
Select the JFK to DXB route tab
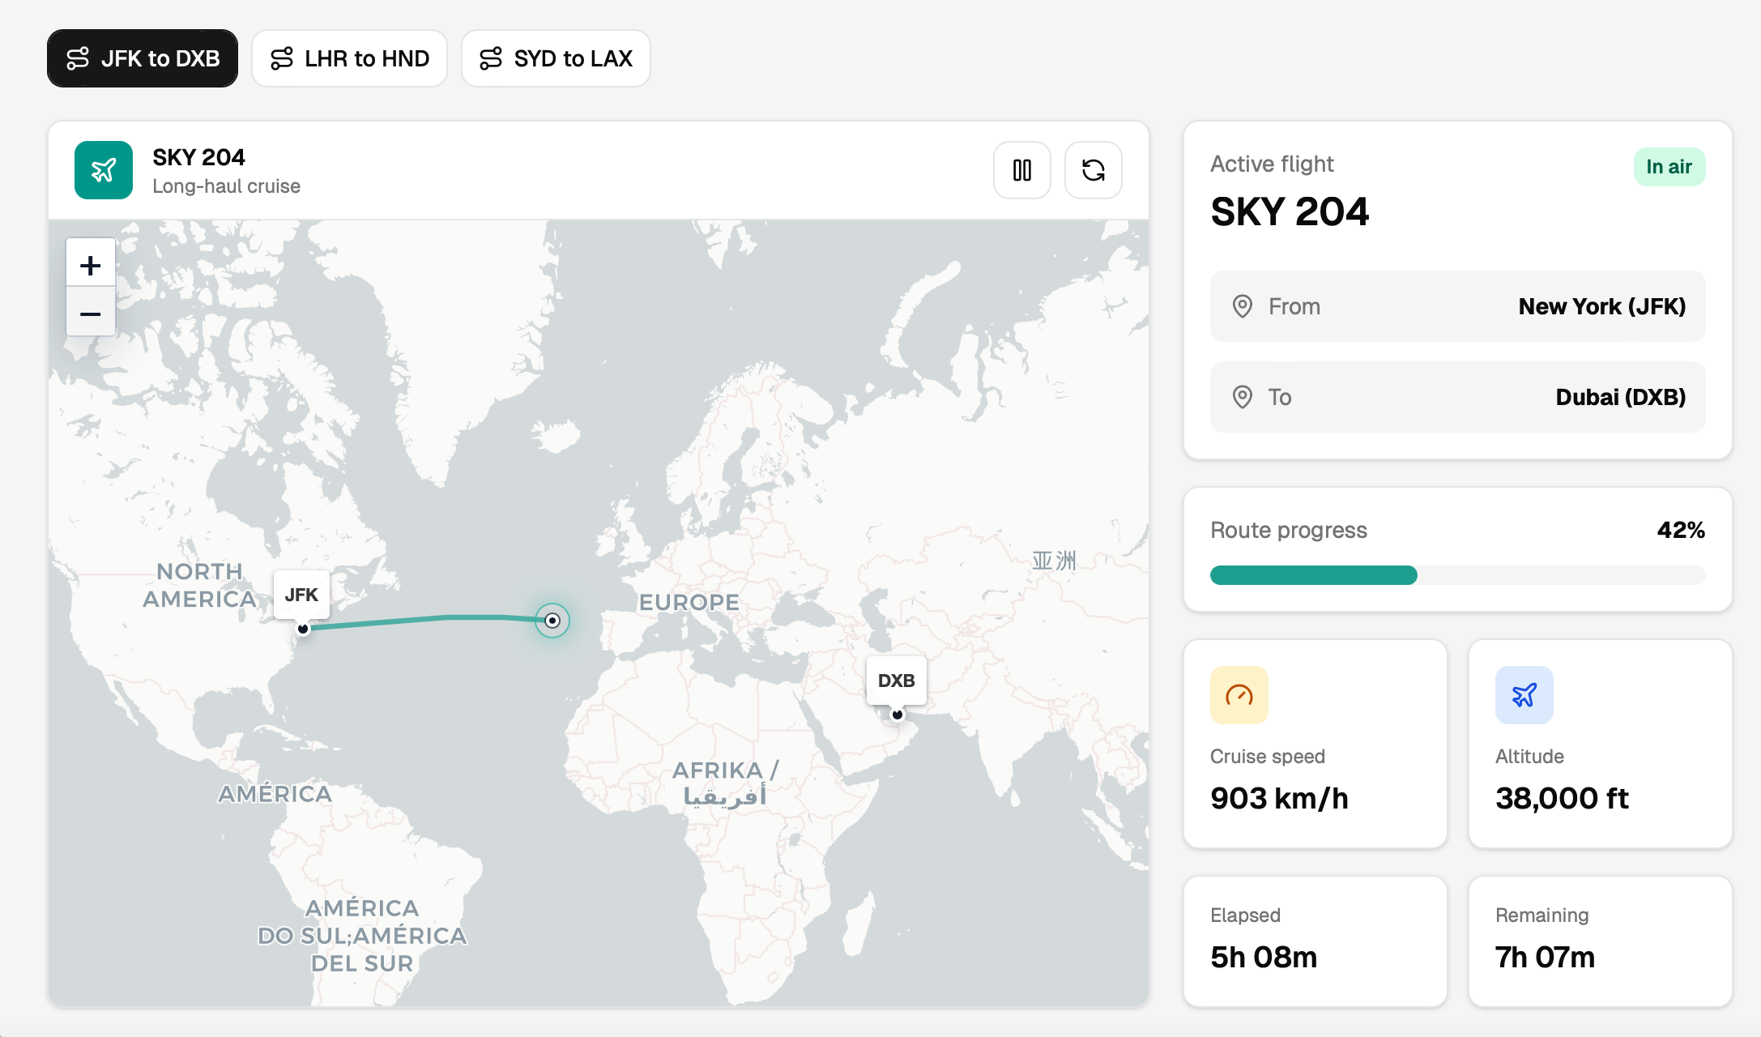(143, 58)
